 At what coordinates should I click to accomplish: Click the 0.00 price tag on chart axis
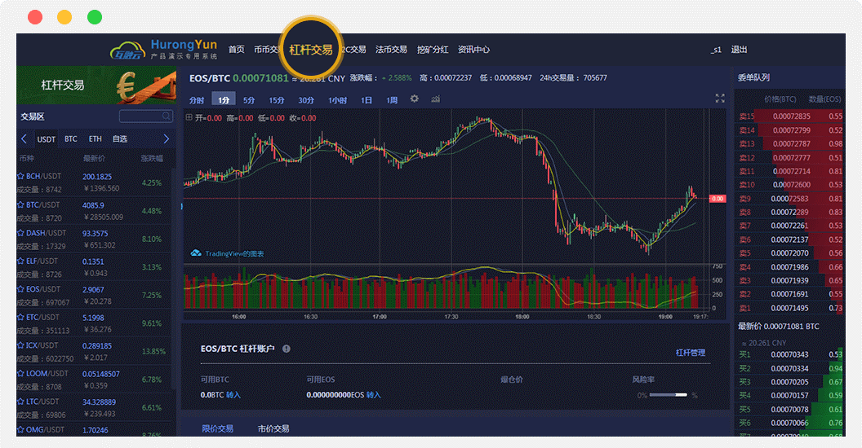[x=718, y=199]
